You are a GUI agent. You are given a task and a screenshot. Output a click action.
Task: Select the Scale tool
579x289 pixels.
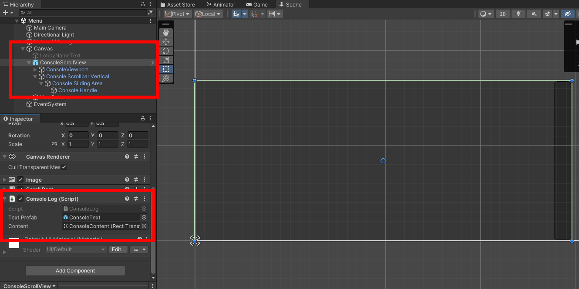165,60
